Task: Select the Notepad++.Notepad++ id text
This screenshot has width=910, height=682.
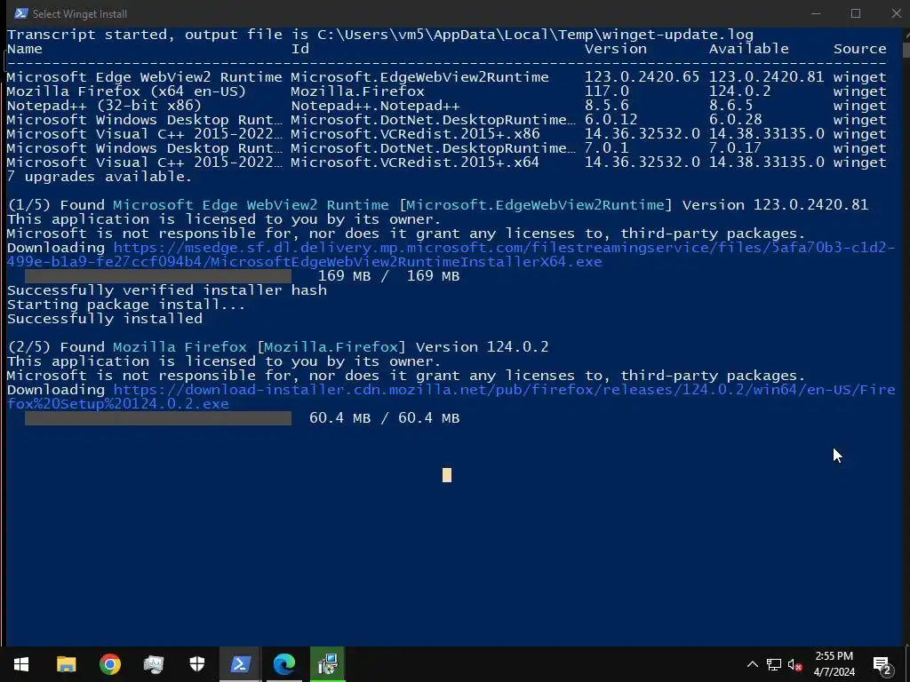Action: [x=376, y=106]
